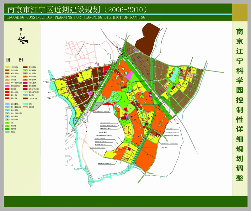Select the yellow 二类居住用地 legend swatch
The width and height of the screenshot is (251, 211).
point(7,67)
